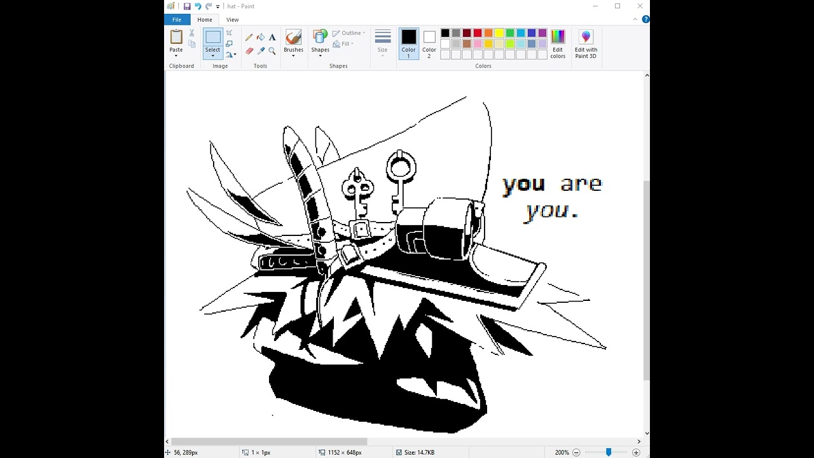Select the Text tool
Viewport: 814px width, 458px height.
pos(272,38)
